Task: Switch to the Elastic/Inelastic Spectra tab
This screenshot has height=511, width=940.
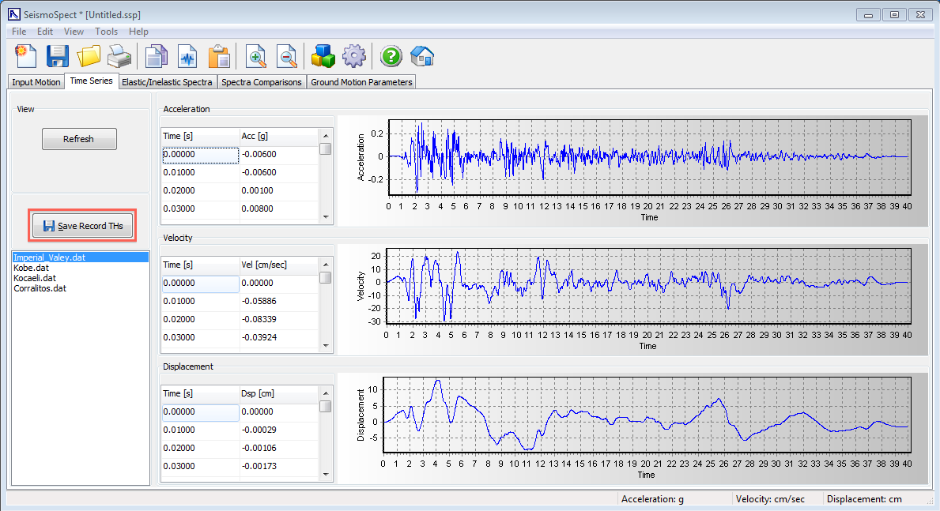Action: [x=167, y=82]
